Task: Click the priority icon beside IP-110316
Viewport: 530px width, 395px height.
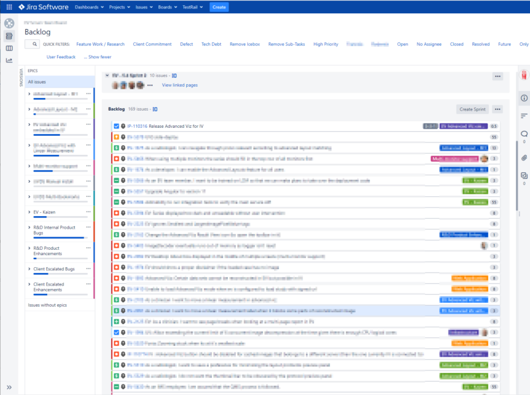Action: [x=123, y=126]
